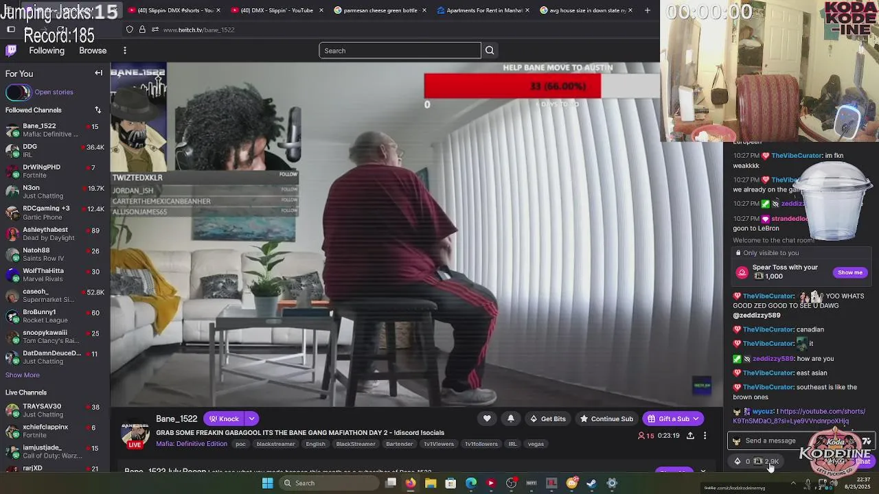Close the DMX Slippin' YouTube tab
Screen dimensions: 879x494
pos(321,10)
